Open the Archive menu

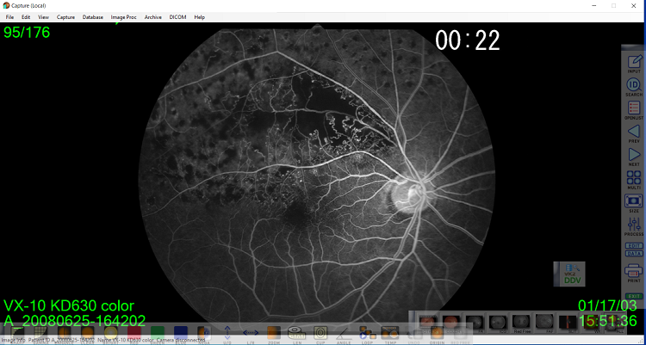(x=153, y=17)
